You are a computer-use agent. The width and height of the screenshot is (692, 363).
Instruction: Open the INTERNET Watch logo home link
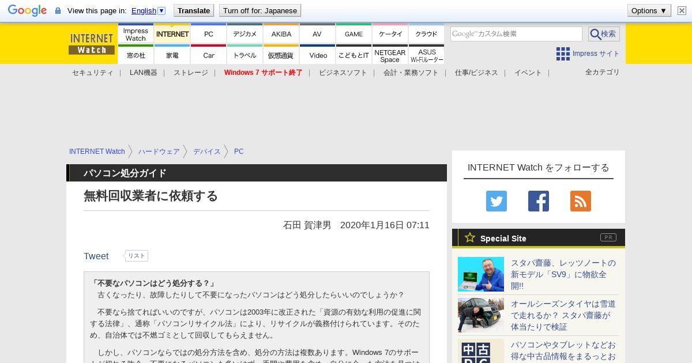pos(92,44)
